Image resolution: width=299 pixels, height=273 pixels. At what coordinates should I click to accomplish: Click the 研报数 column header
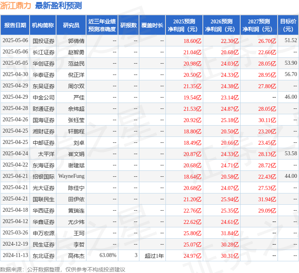click(128, 25)
